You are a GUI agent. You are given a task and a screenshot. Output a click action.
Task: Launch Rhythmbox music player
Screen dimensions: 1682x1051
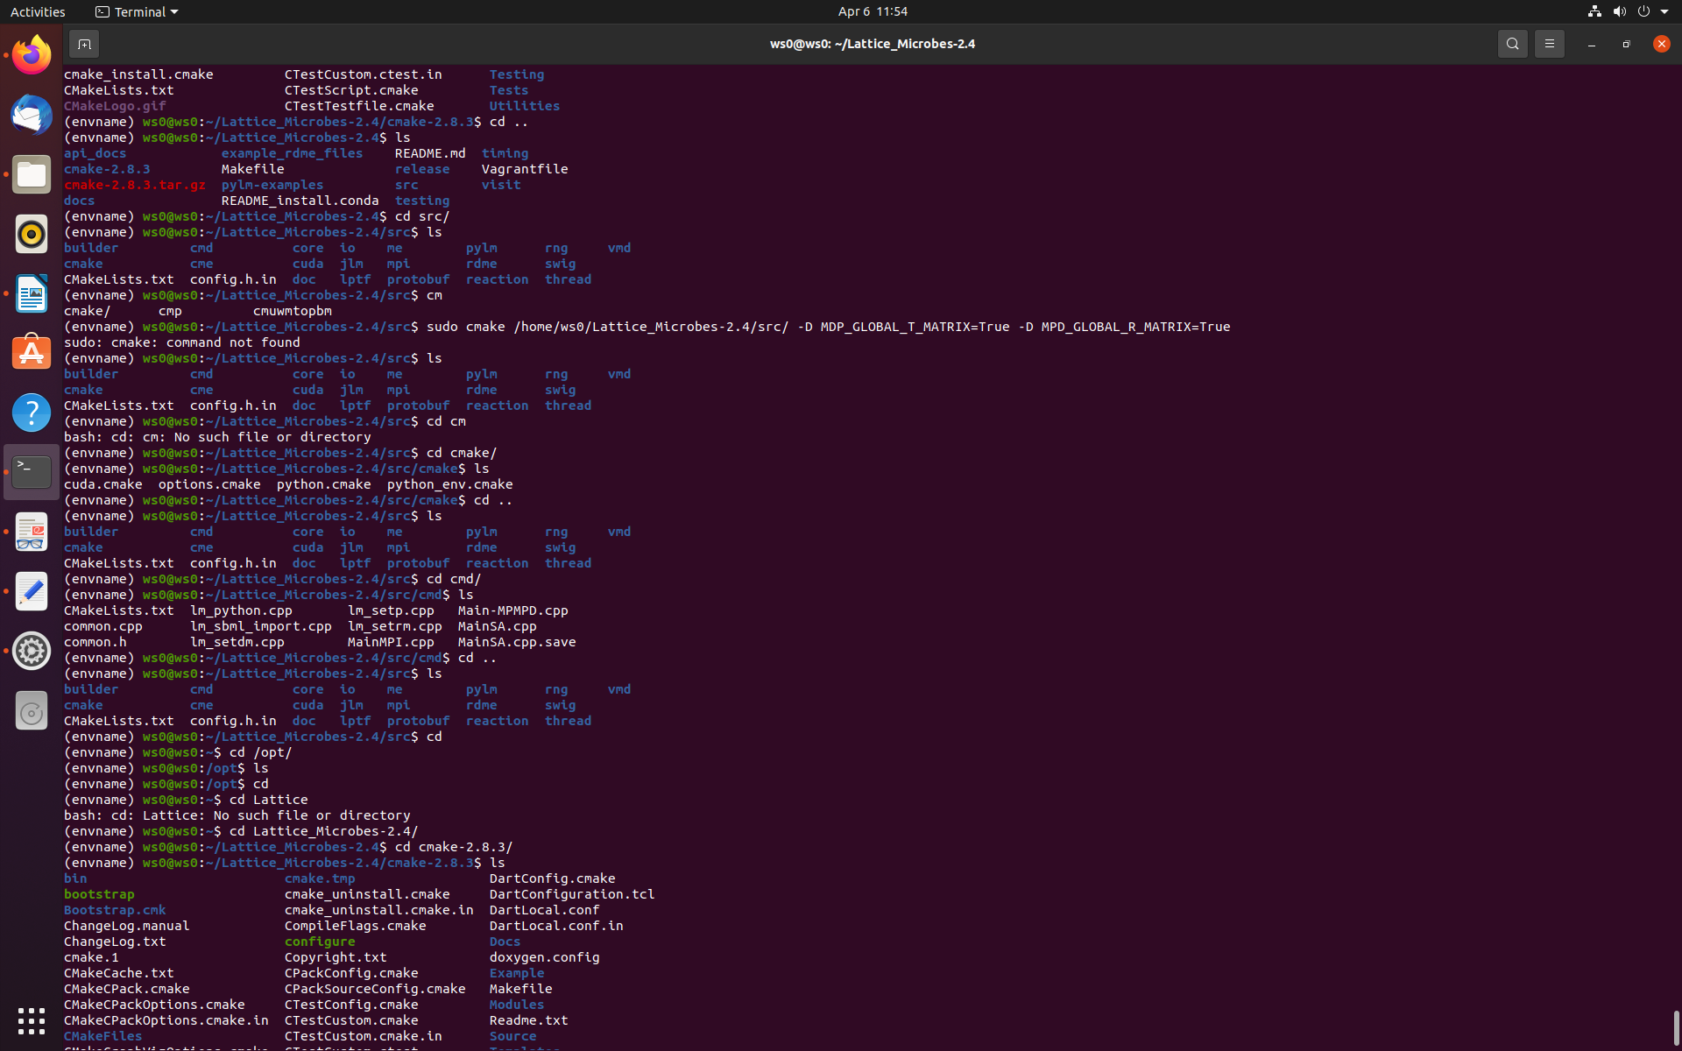pyautogui.click(x=31, y=234)
